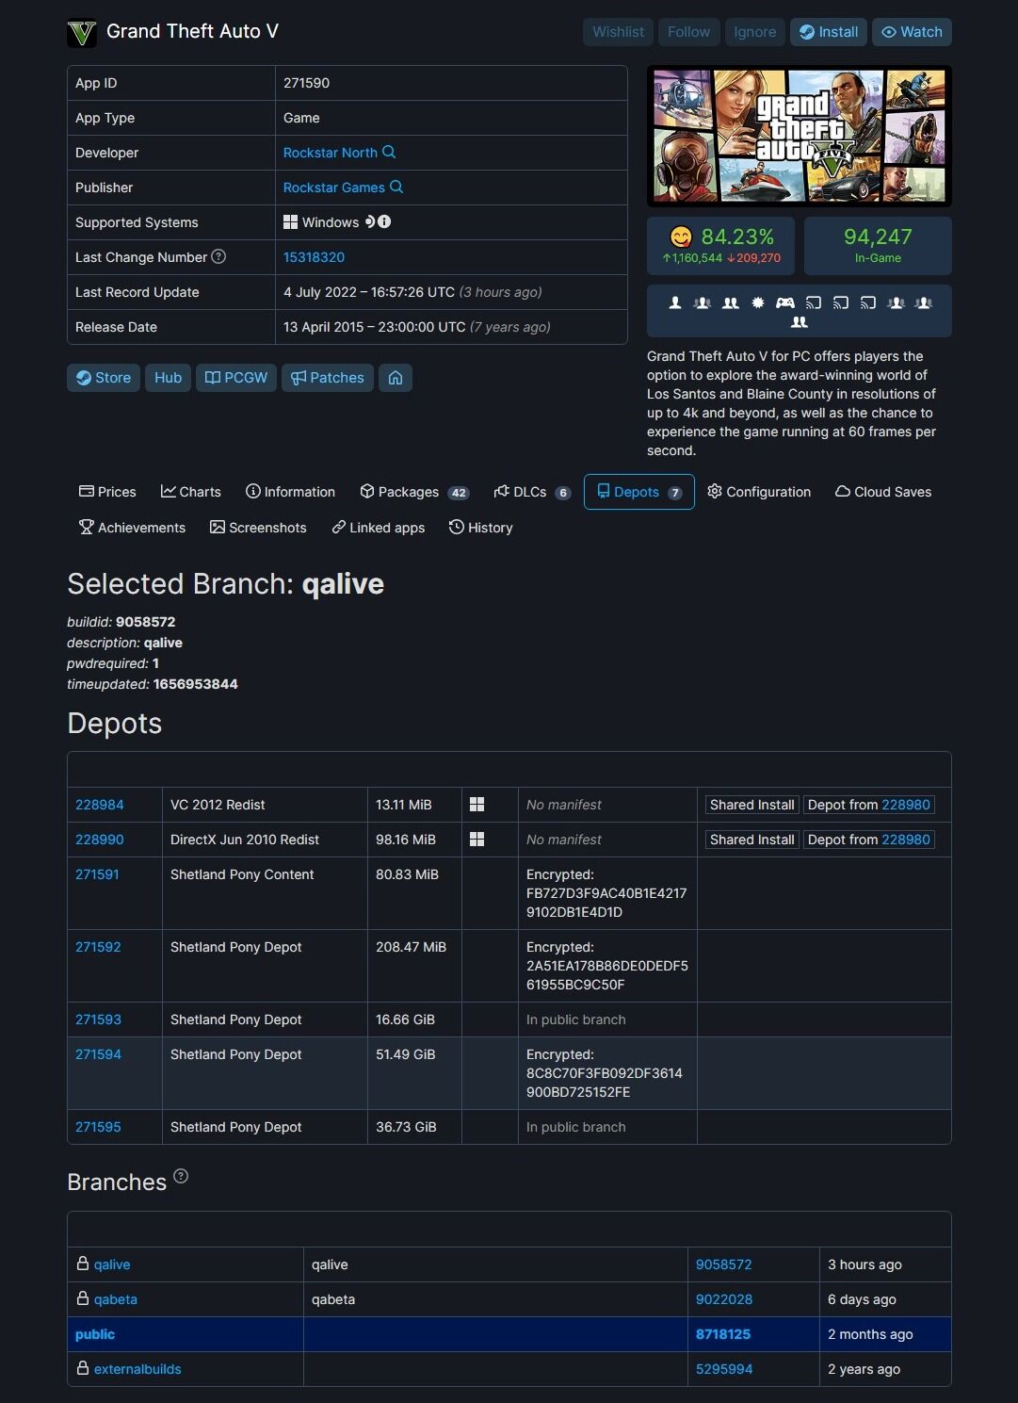Switch to Cloud Saves tab
The image size is (1018, 1403).
pos(883,492)
